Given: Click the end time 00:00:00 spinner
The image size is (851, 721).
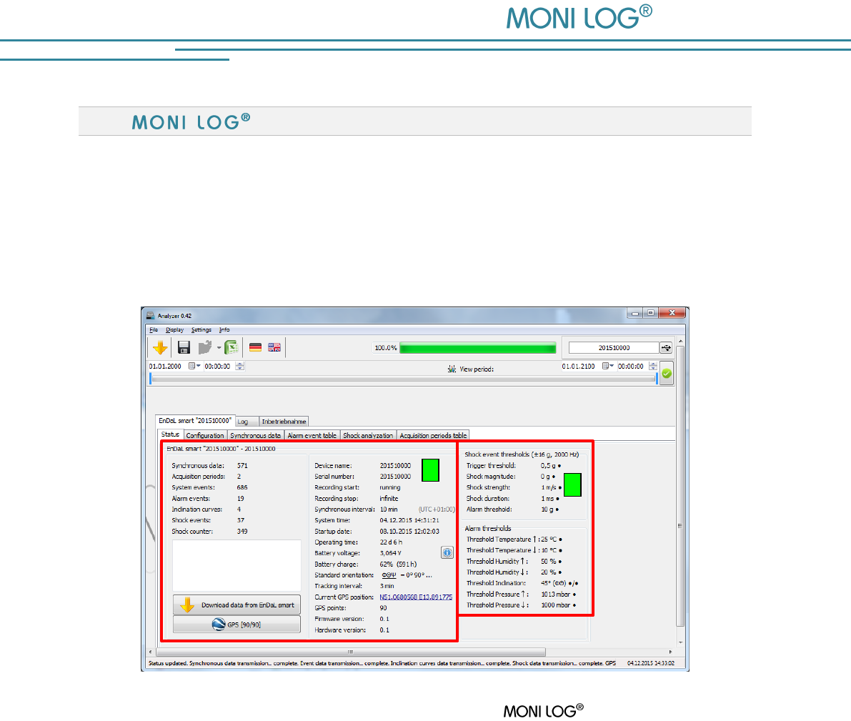Looking at the screenshot, I should coord(653,367).
